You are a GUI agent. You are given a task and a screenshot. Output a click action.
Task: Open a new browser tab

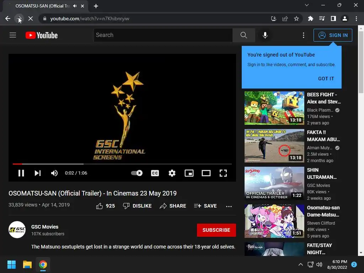96,6
